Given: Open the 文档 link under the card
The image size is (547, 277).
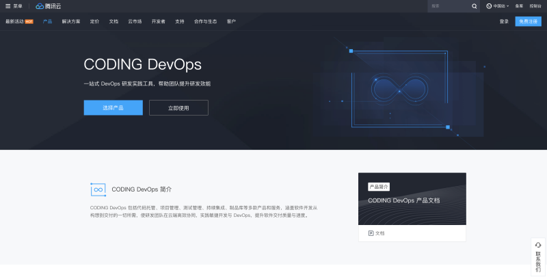Looking at the screenshot, I should (380, 233).
